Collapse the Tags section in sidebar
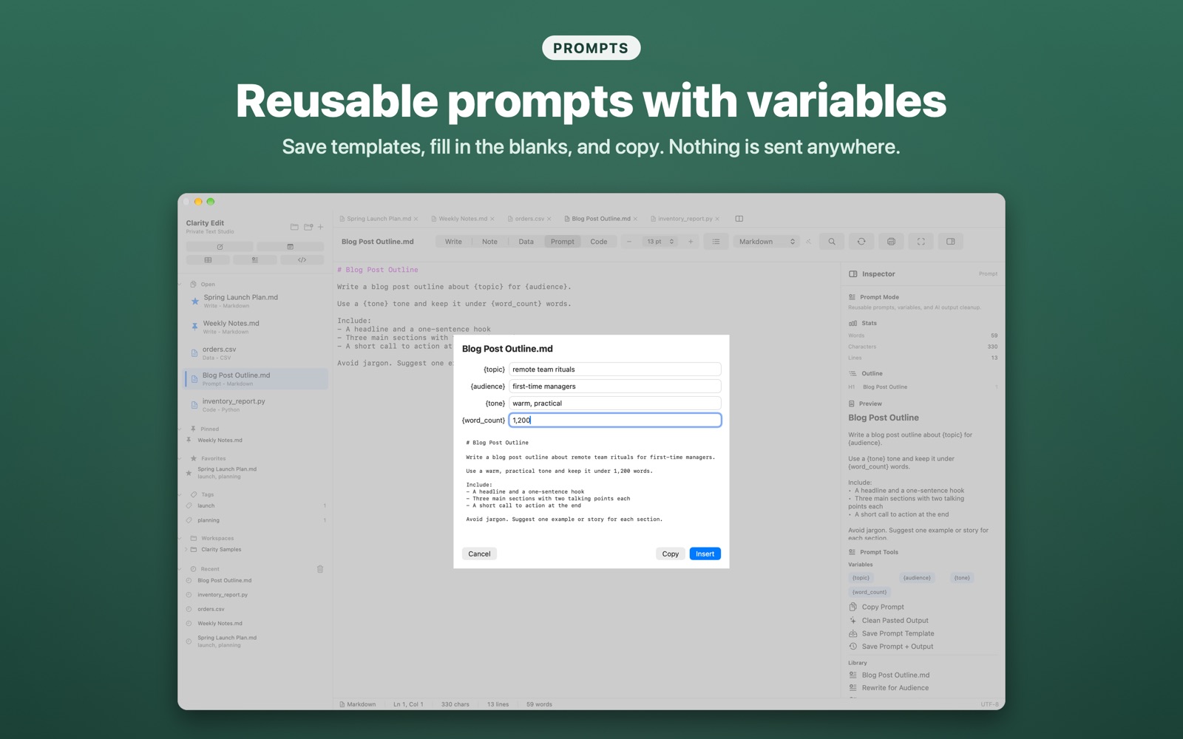Screen dimensions: 1183x739 point(180,494)
